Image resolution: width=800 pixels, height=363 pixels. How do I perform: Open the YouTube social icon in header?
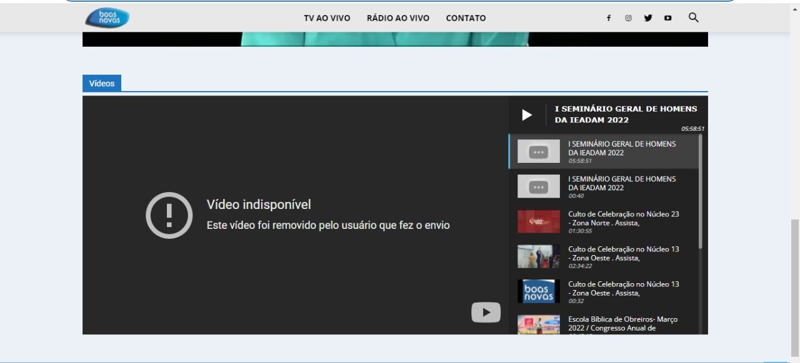click(668, 18)
